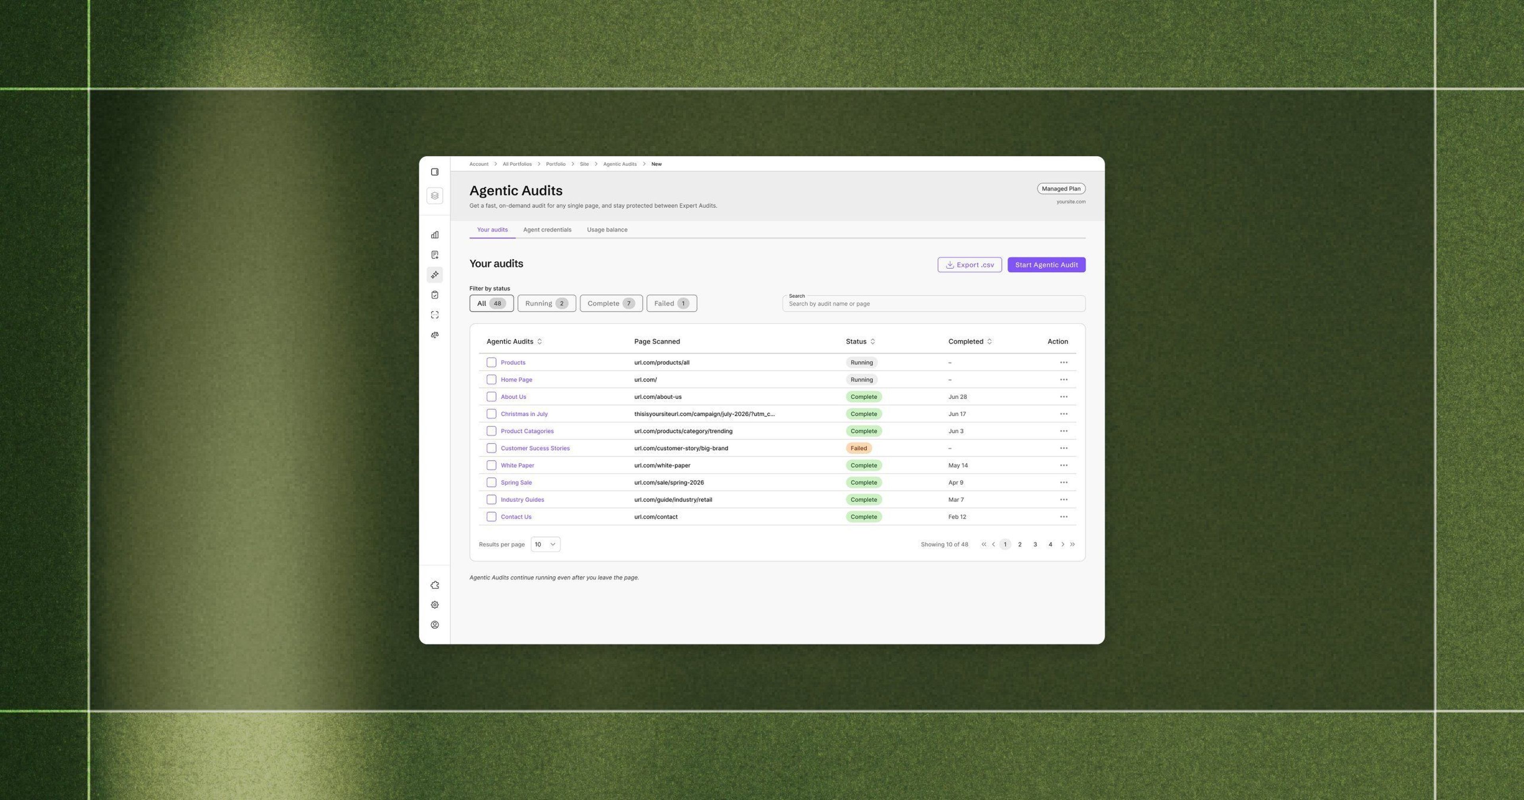Open action menu for Industry Guides row
This screenshot has width=1524, height=800.
pyautogui.click(x=1064, y=499)
